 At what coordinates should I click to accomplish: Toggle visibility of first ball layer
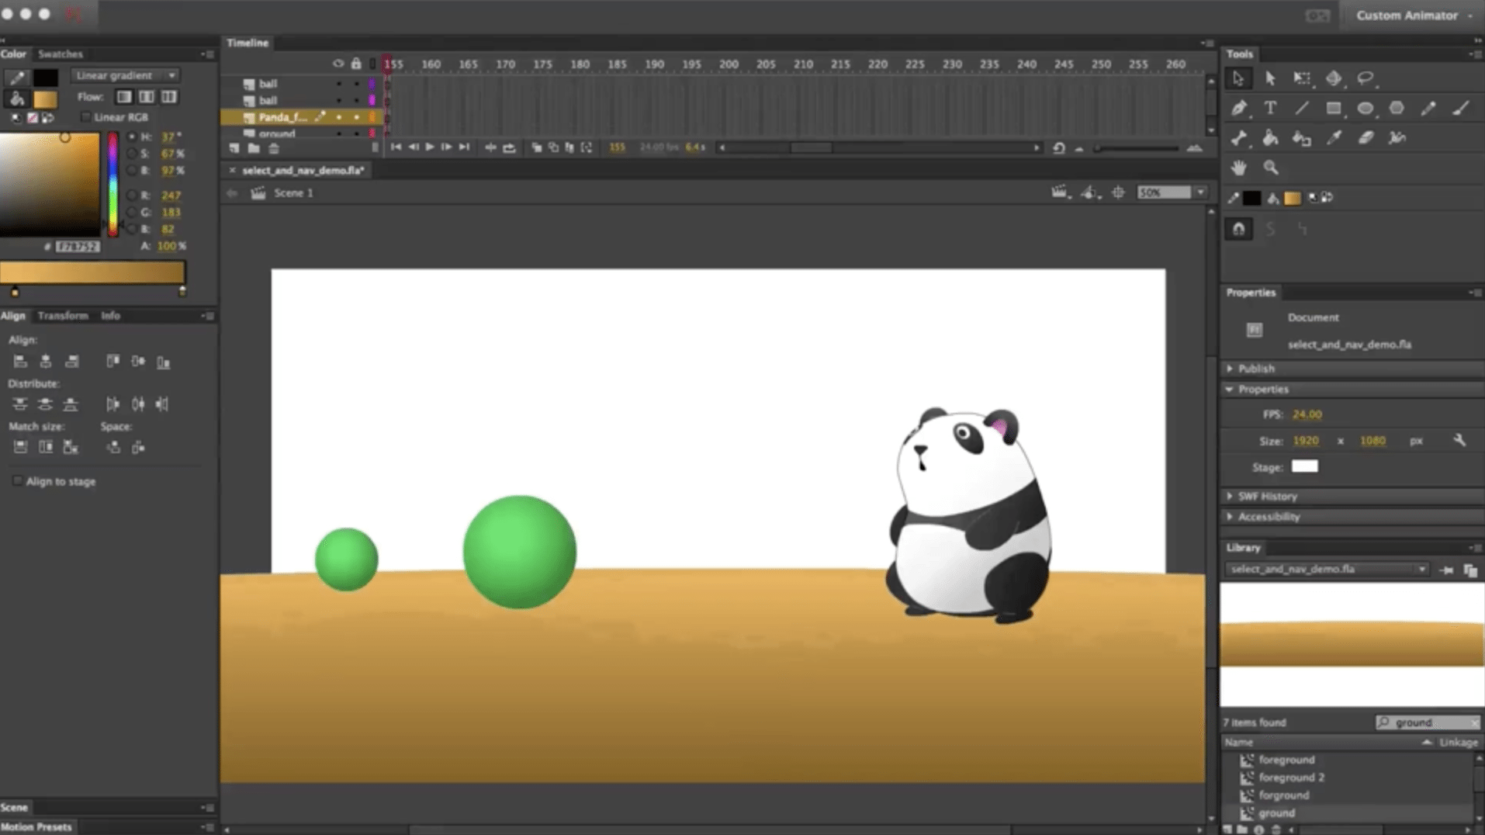click(x=339, y=84)
